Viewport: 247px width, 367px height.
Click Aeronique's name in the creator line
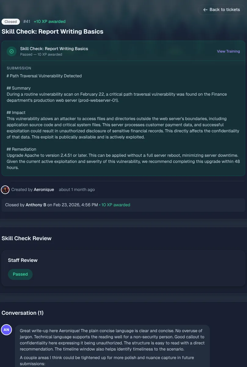[x=44, y=189]
